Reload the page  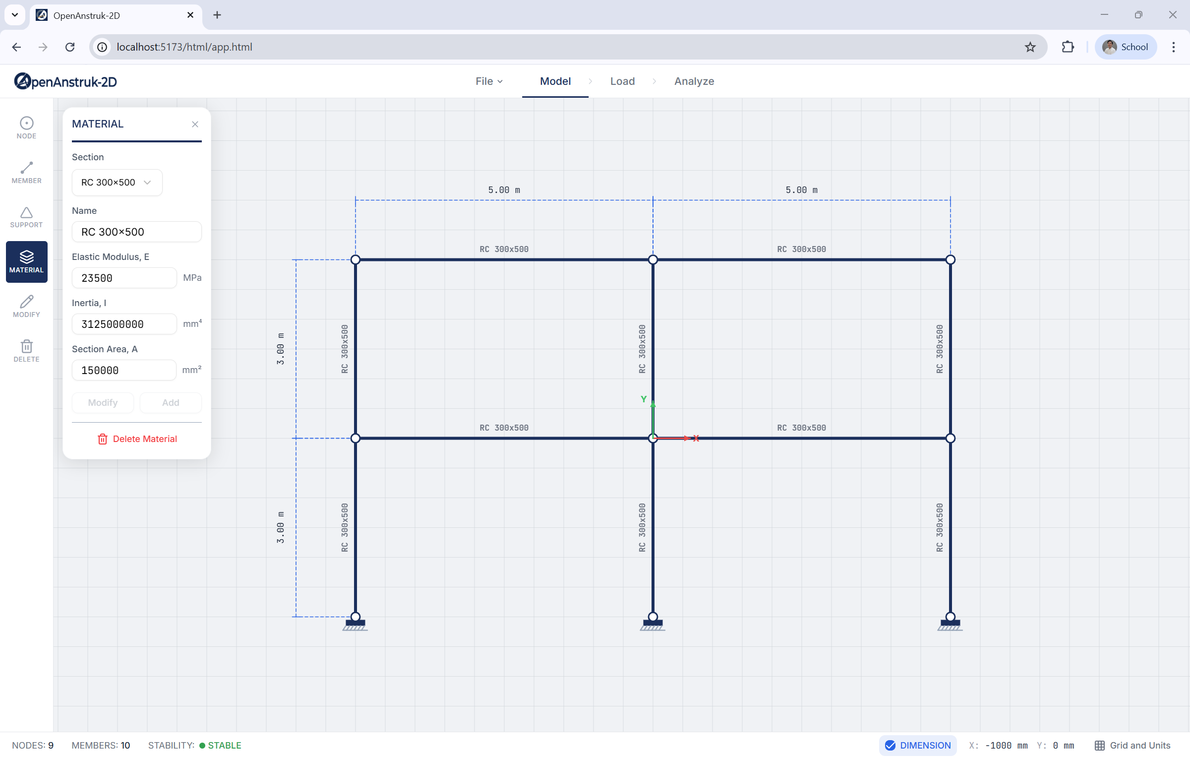(x=70, y=47)
